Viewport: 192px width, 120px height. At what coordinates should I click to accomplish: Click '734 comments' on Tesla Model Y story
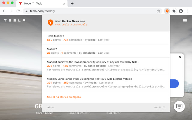[x=73, y=40]
